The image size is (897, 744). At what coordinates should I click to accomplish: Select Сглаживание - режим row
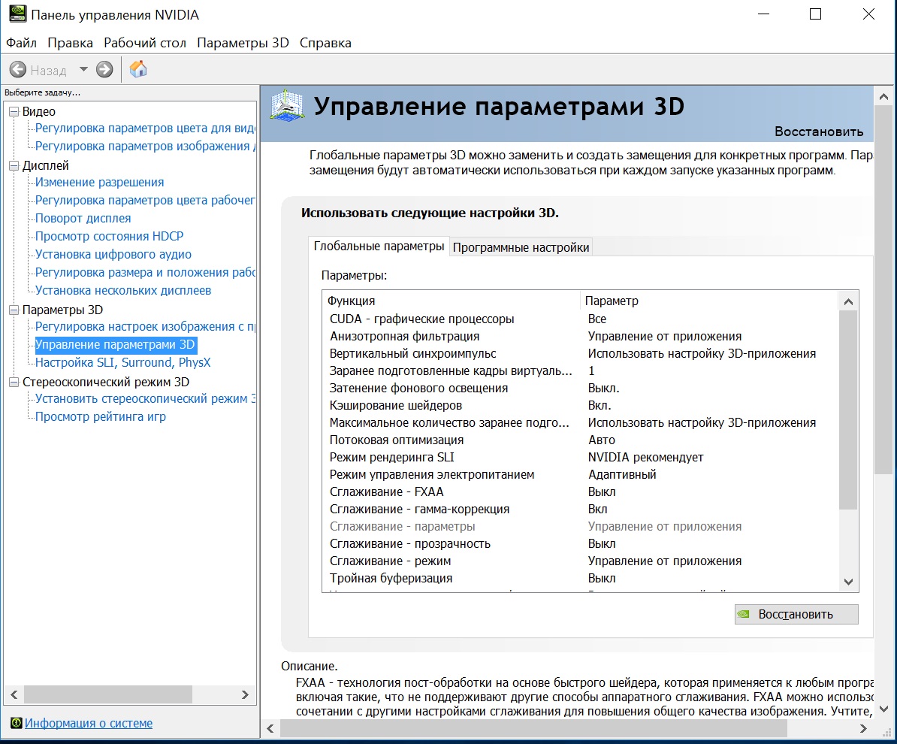click(581, 561)
